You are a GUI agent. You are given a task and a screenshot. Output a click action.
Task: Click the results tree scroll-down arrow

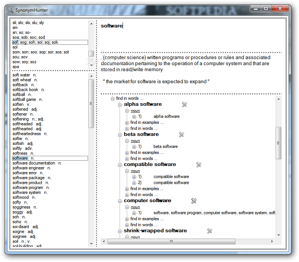pyautogui.click(x=279, y=235)
